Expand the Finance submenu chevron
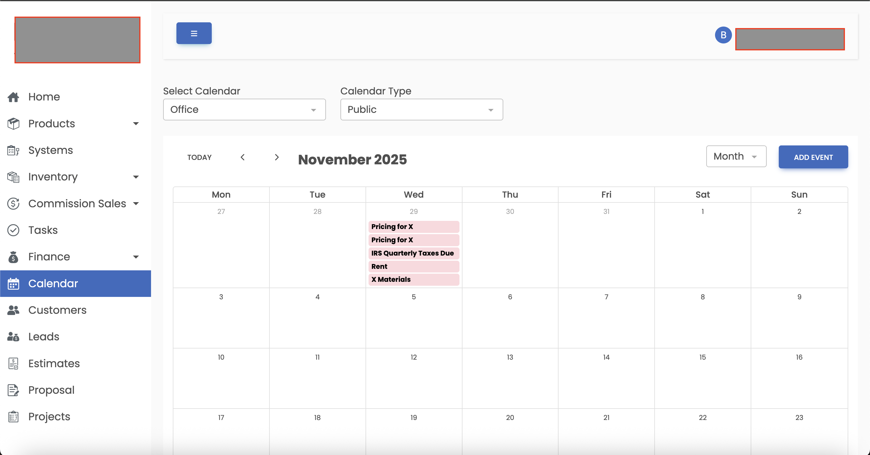This screenshot has height=455, width=870. (136, 257)
